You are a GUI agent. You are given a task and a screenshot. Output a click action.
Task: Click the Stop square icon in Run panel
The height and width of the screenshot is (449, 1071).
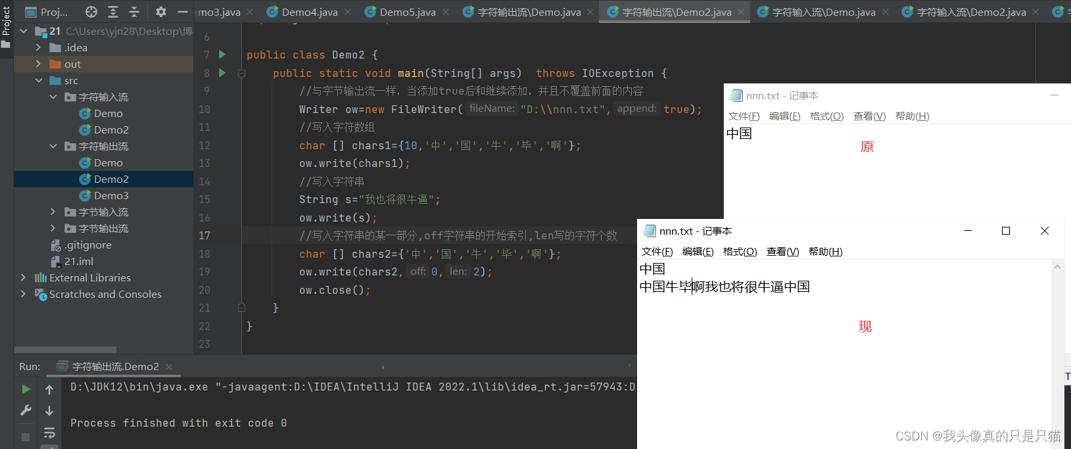tap(26, 437)
